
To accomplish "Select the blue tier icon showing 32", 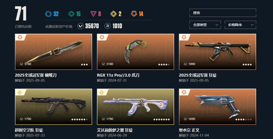I will (48, 14).
